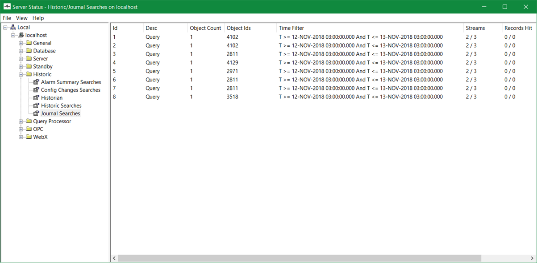This screenshot has width=537, height=263.
Task: Sort by Object Ids column header
Action: (239, 28)
